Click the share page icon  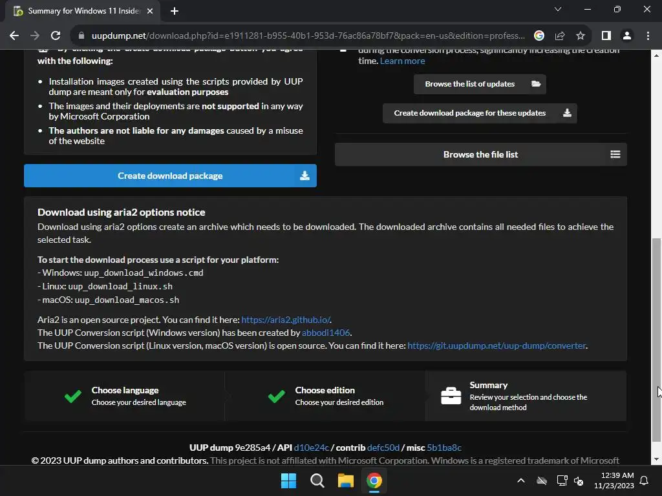coord(560,36)
